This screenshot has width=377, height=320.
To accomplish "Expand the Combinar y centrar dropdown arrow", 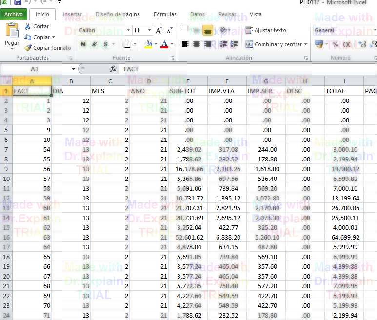I will pos(306,44).
